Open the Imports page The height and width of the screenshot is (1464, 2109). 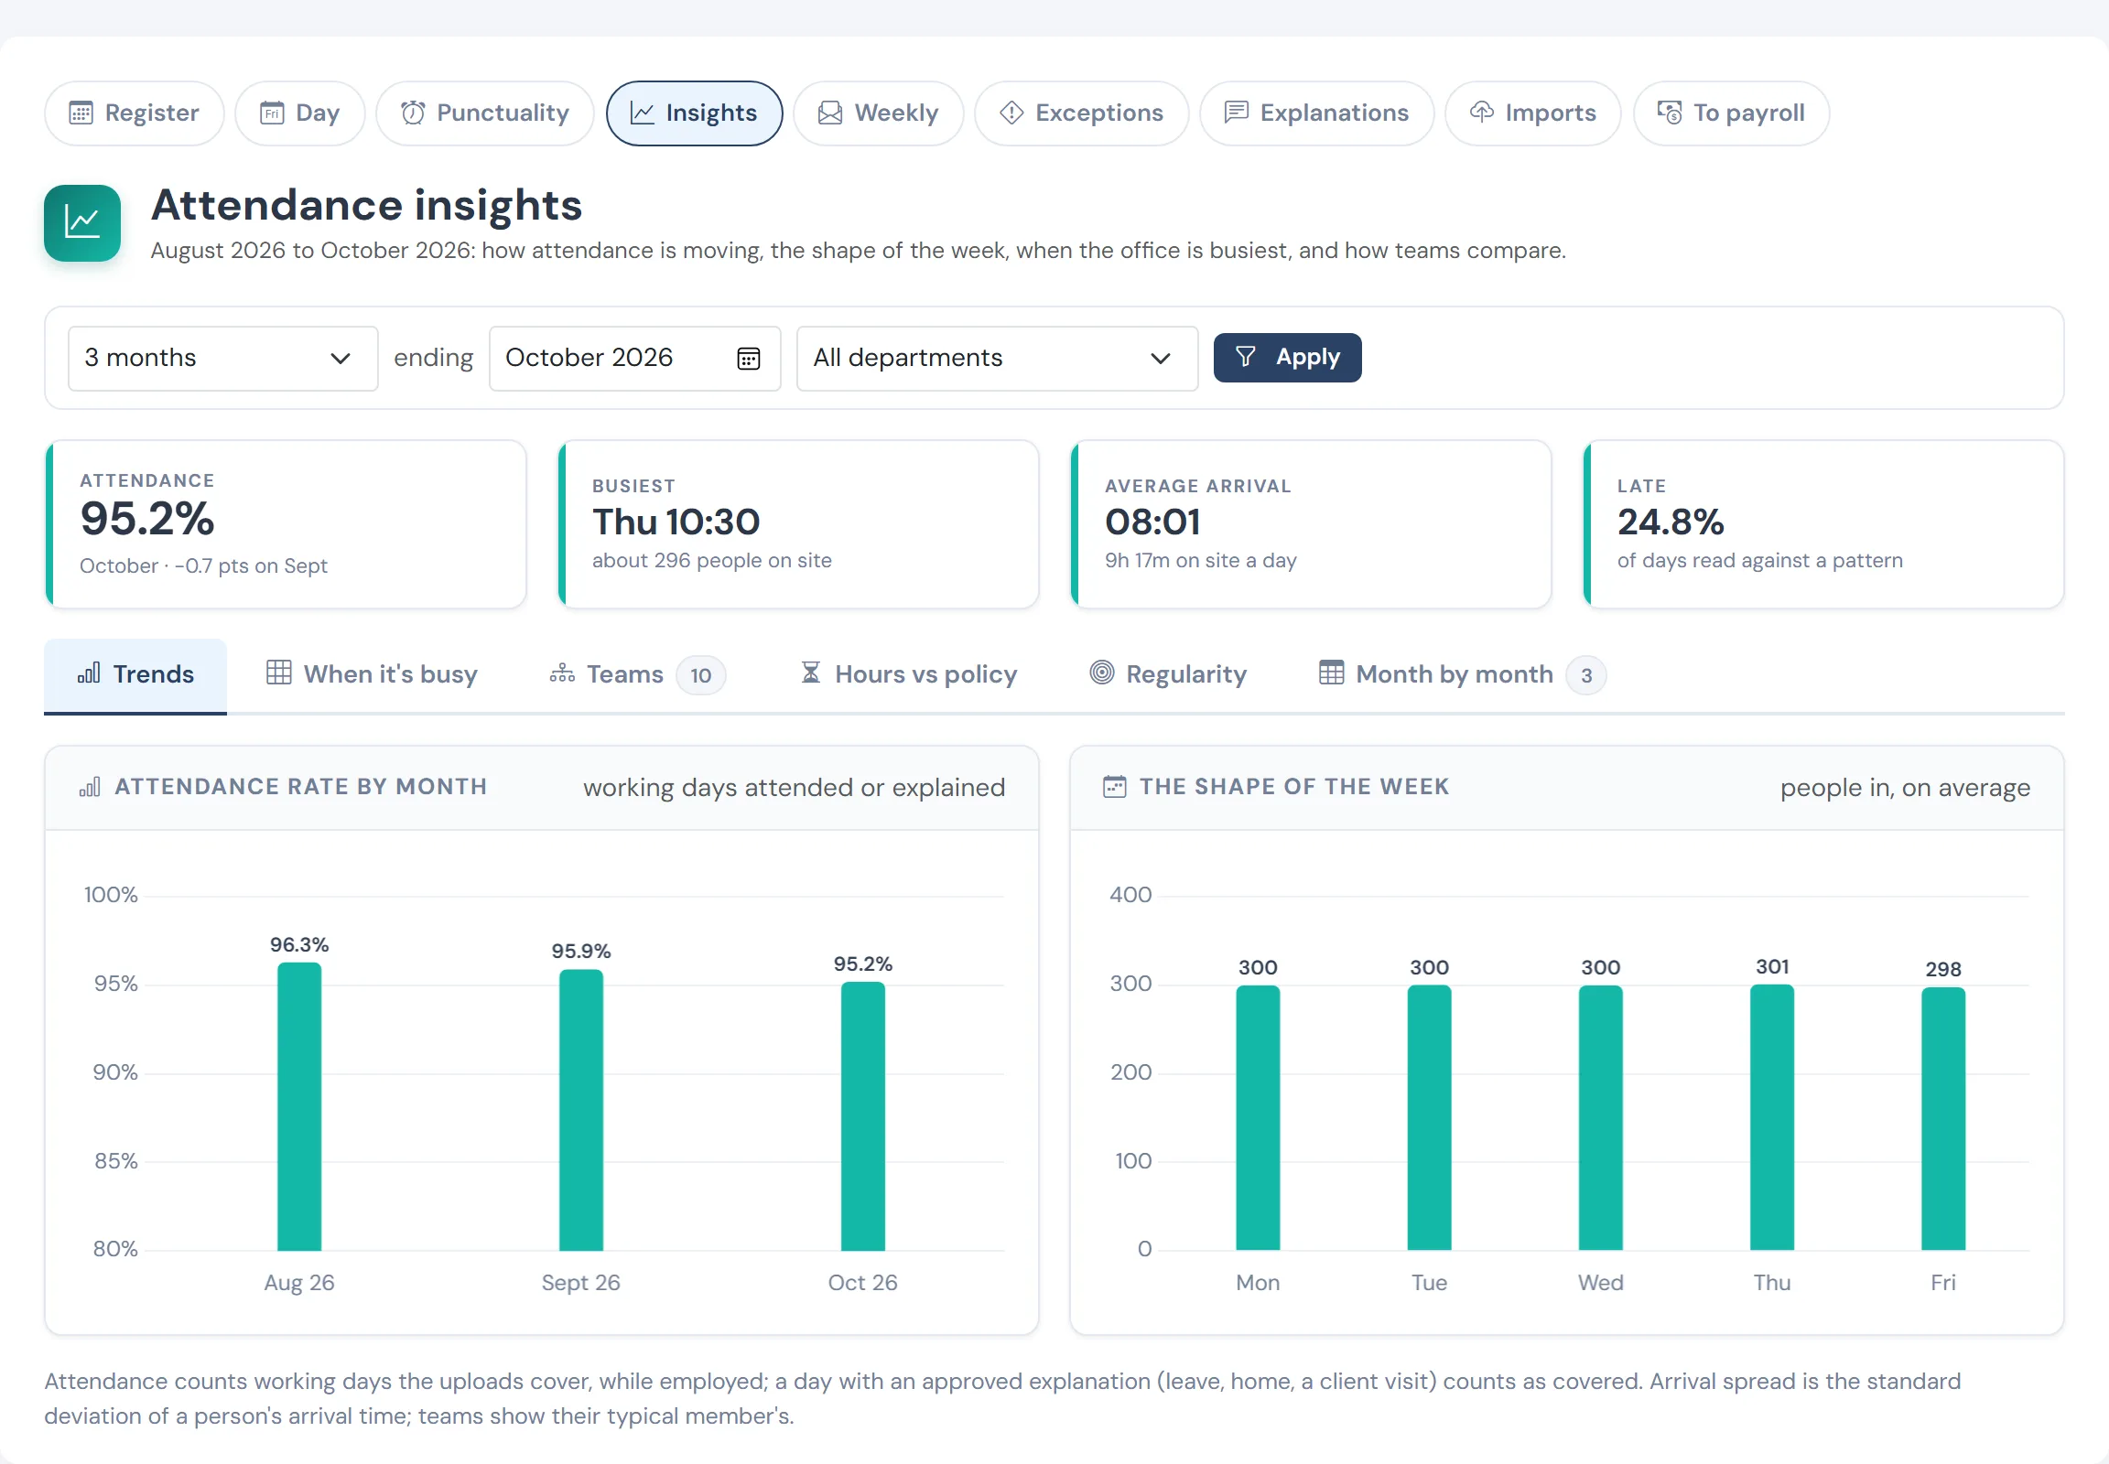pos(1532,113)
